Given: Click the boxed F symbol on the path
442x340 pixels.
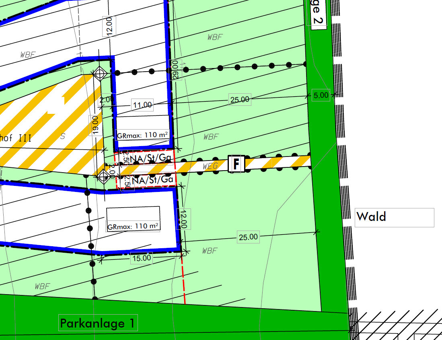Looking at the screenshot, I should click(x=236, y=164).
